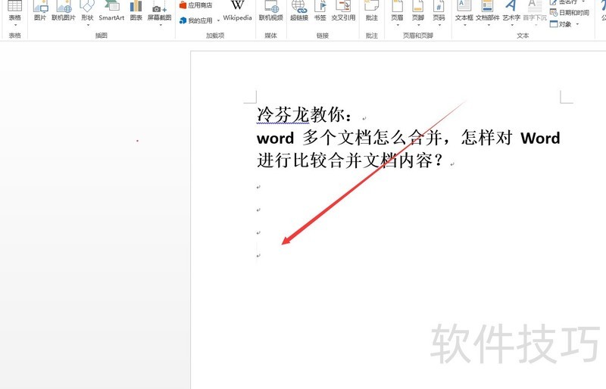Open the 文档部件 quick parts dropdown
This screenshot has width=606, height=389.
click(487, 13)
